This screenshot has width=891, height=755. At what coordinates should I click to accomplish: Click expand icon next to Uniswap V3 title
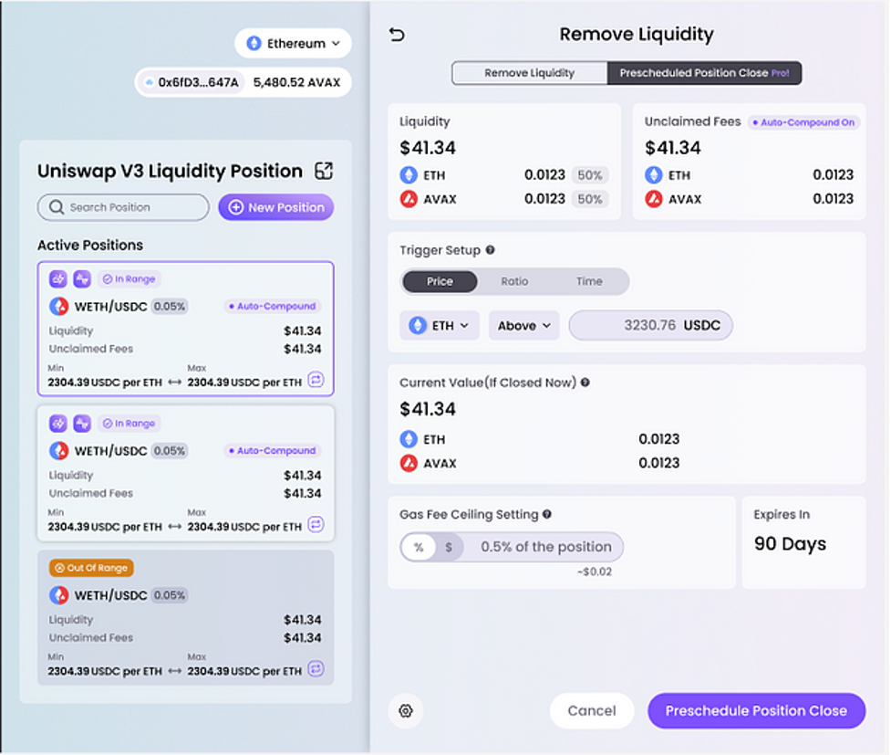[324, 171]
